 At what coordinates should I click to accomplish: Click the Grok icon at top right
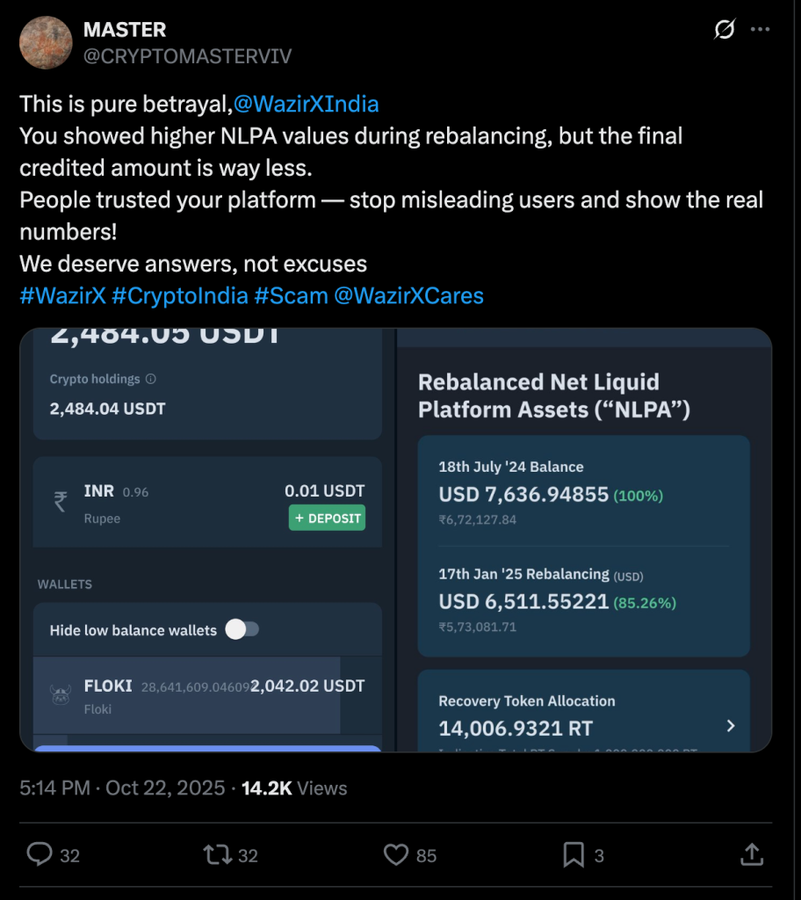click(x=724, y=30)
